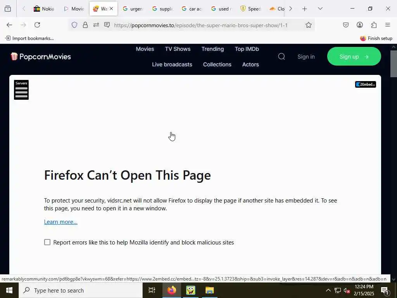397x298 pixels.
Task: Click the PopcornMovies logo
Action: [41, 57]
